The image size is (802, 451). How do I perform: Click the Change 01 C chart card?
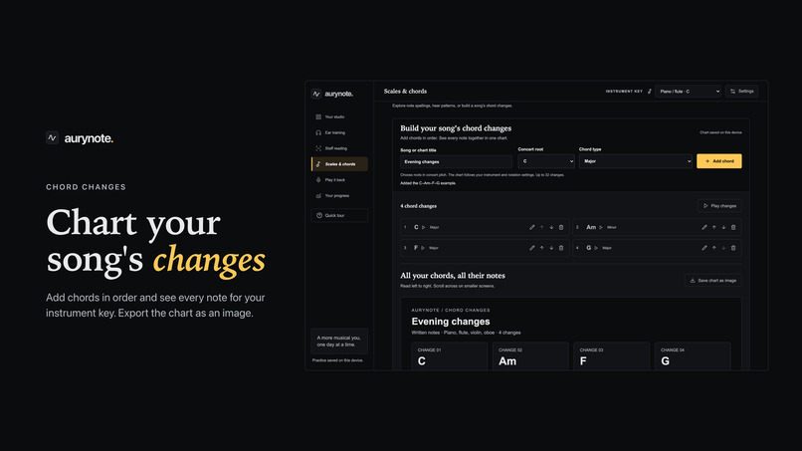pyautogui.click(x=449, y=356)
